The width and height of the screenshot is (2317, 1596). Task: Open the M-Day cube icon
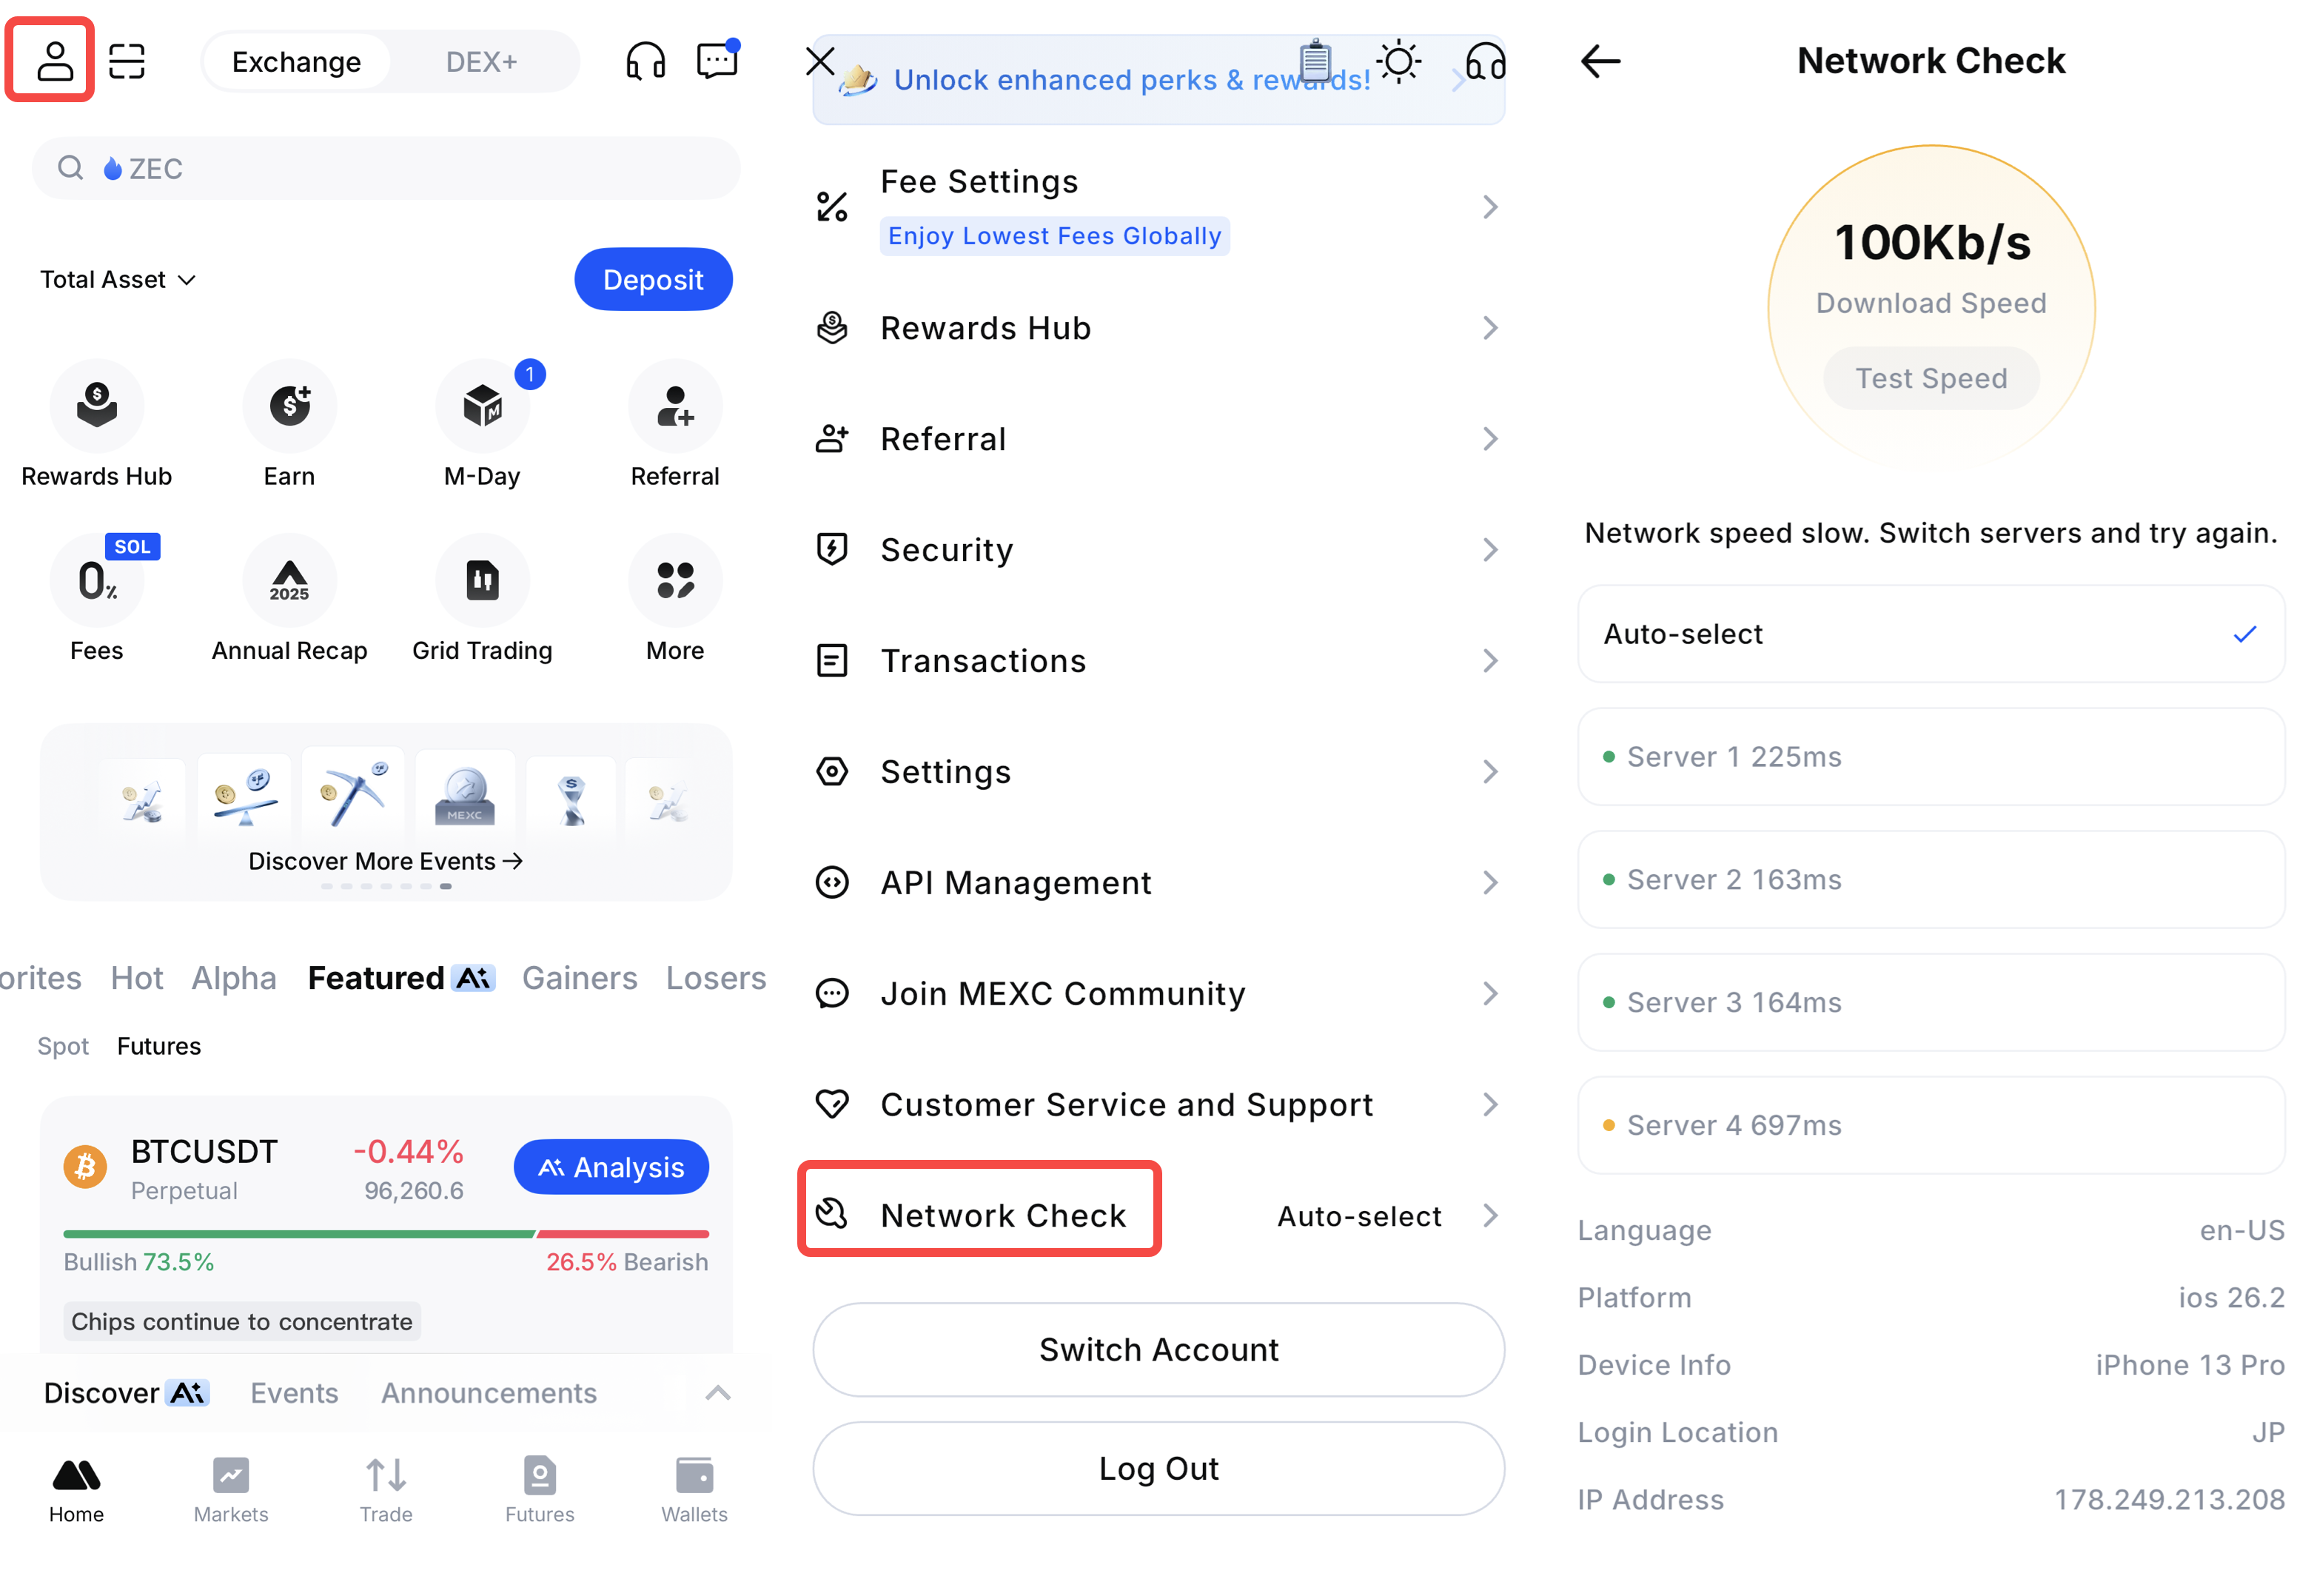point(482,405)
